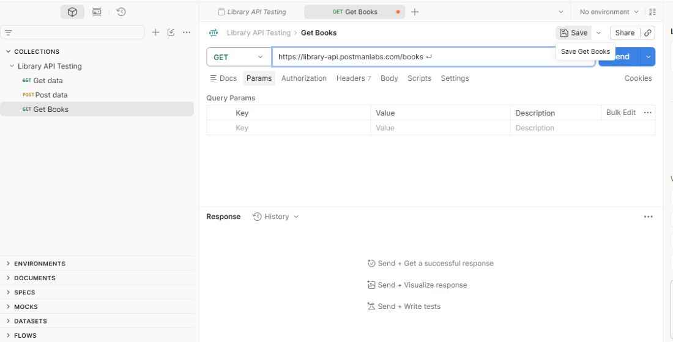Image resolution: width=673 pixels, height=342 pixels.
Task: Open the Collections sidebar icon
Action: (72, 12)
